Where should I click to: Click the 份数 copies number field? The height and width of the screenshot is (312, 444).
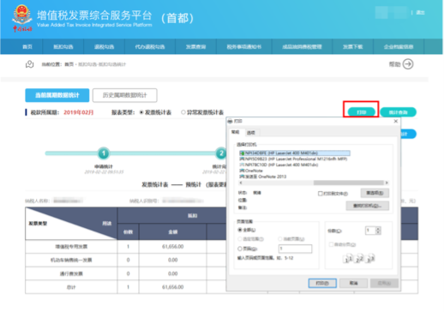point(370,231)
